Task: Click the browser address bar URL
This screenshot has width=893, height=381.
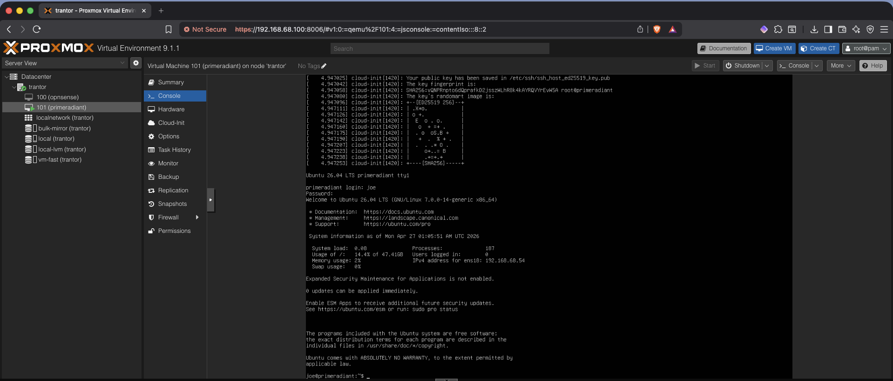Action: 360,29
